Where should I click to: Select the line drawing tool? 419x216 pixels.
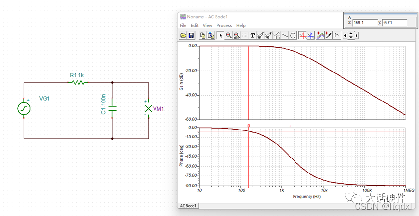285,35
